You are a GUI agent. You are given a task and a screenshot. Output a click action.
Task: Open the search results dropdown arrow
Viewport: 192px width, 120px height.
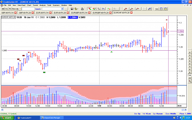click(62, 9)
